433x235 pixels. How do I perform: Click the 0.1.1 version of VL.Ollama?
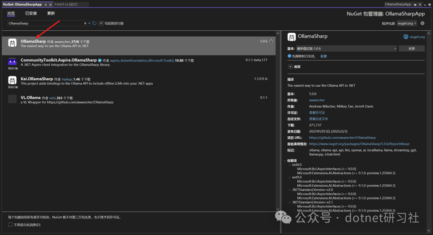[x=263, y=98]
